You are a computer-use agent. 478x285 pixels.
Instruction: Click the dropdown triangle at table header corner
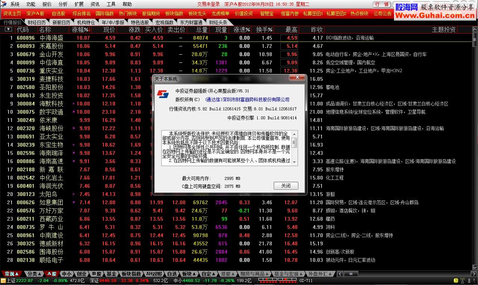tap(8, 30)
